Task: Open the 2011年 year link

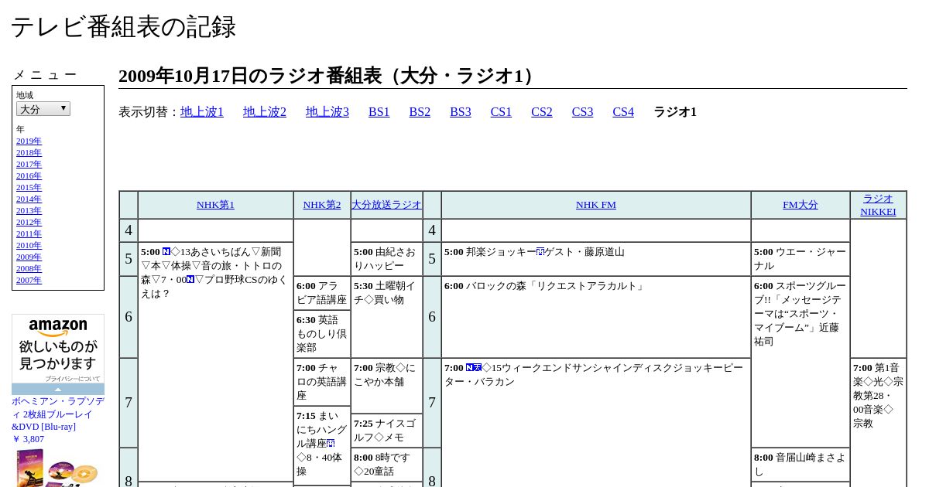Action: 29,233
